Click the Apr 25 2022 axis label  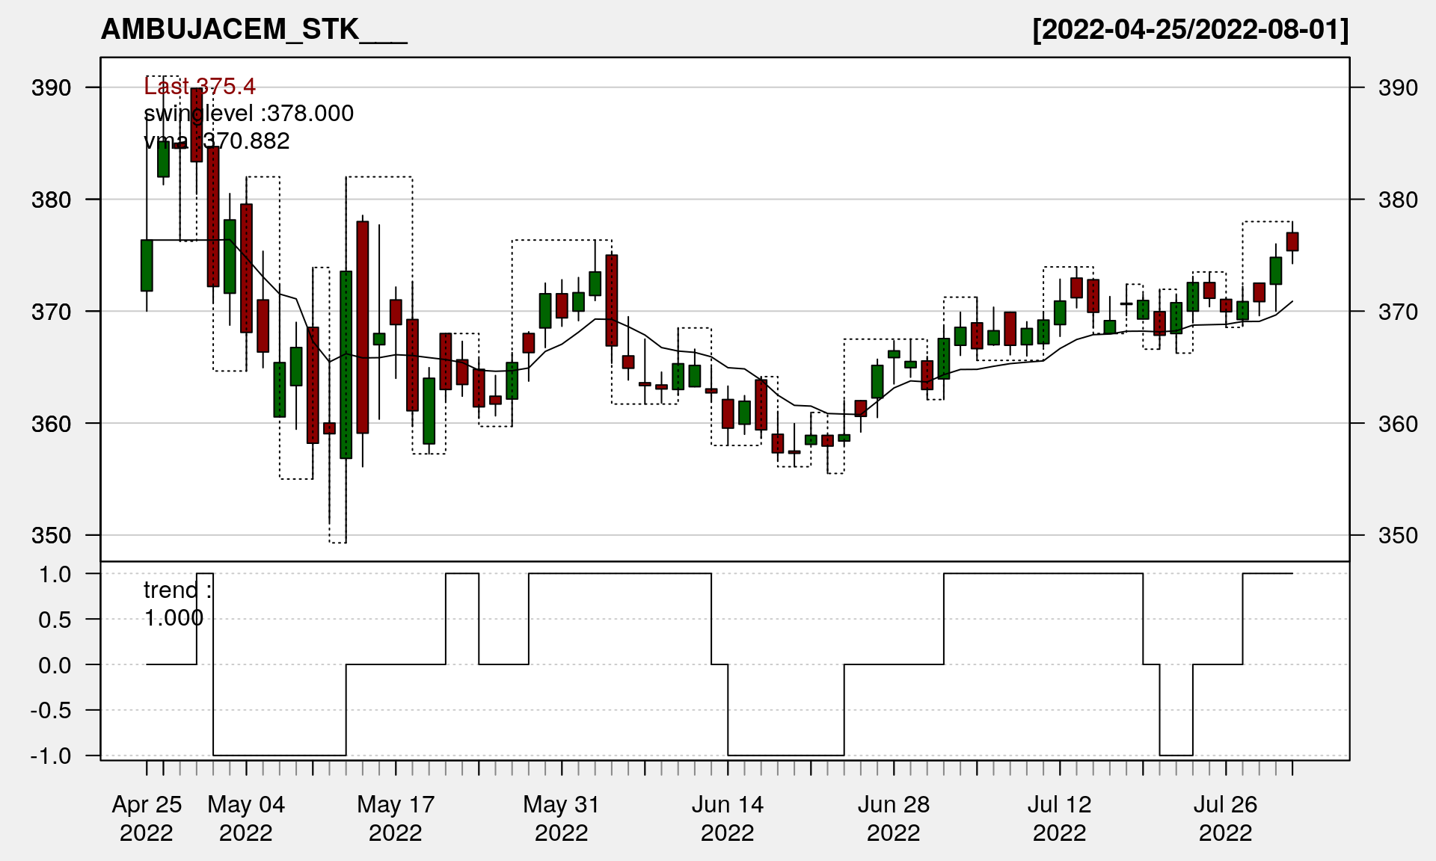point(147,818)
